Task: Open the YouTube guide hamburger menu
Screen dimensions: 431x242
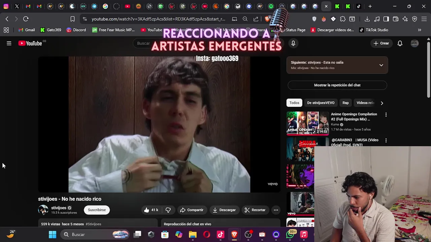Action: [9, 43]
